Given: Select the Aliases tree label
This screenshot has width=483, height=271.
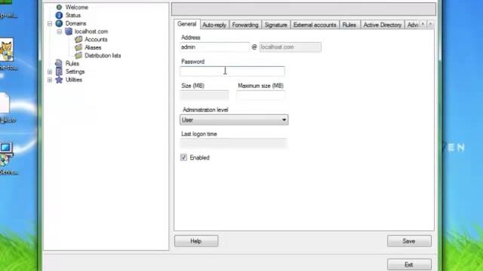Looking at the screenshot, I should coord(93,47).
